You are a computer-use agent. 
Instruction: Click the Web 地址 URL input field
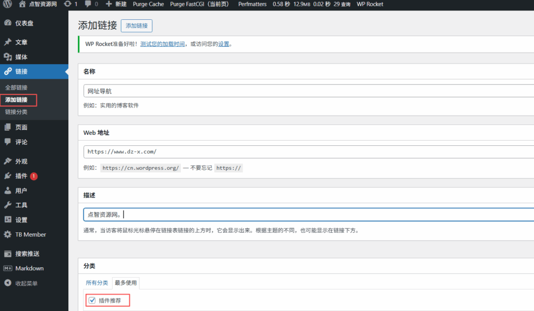coord(308,152)
